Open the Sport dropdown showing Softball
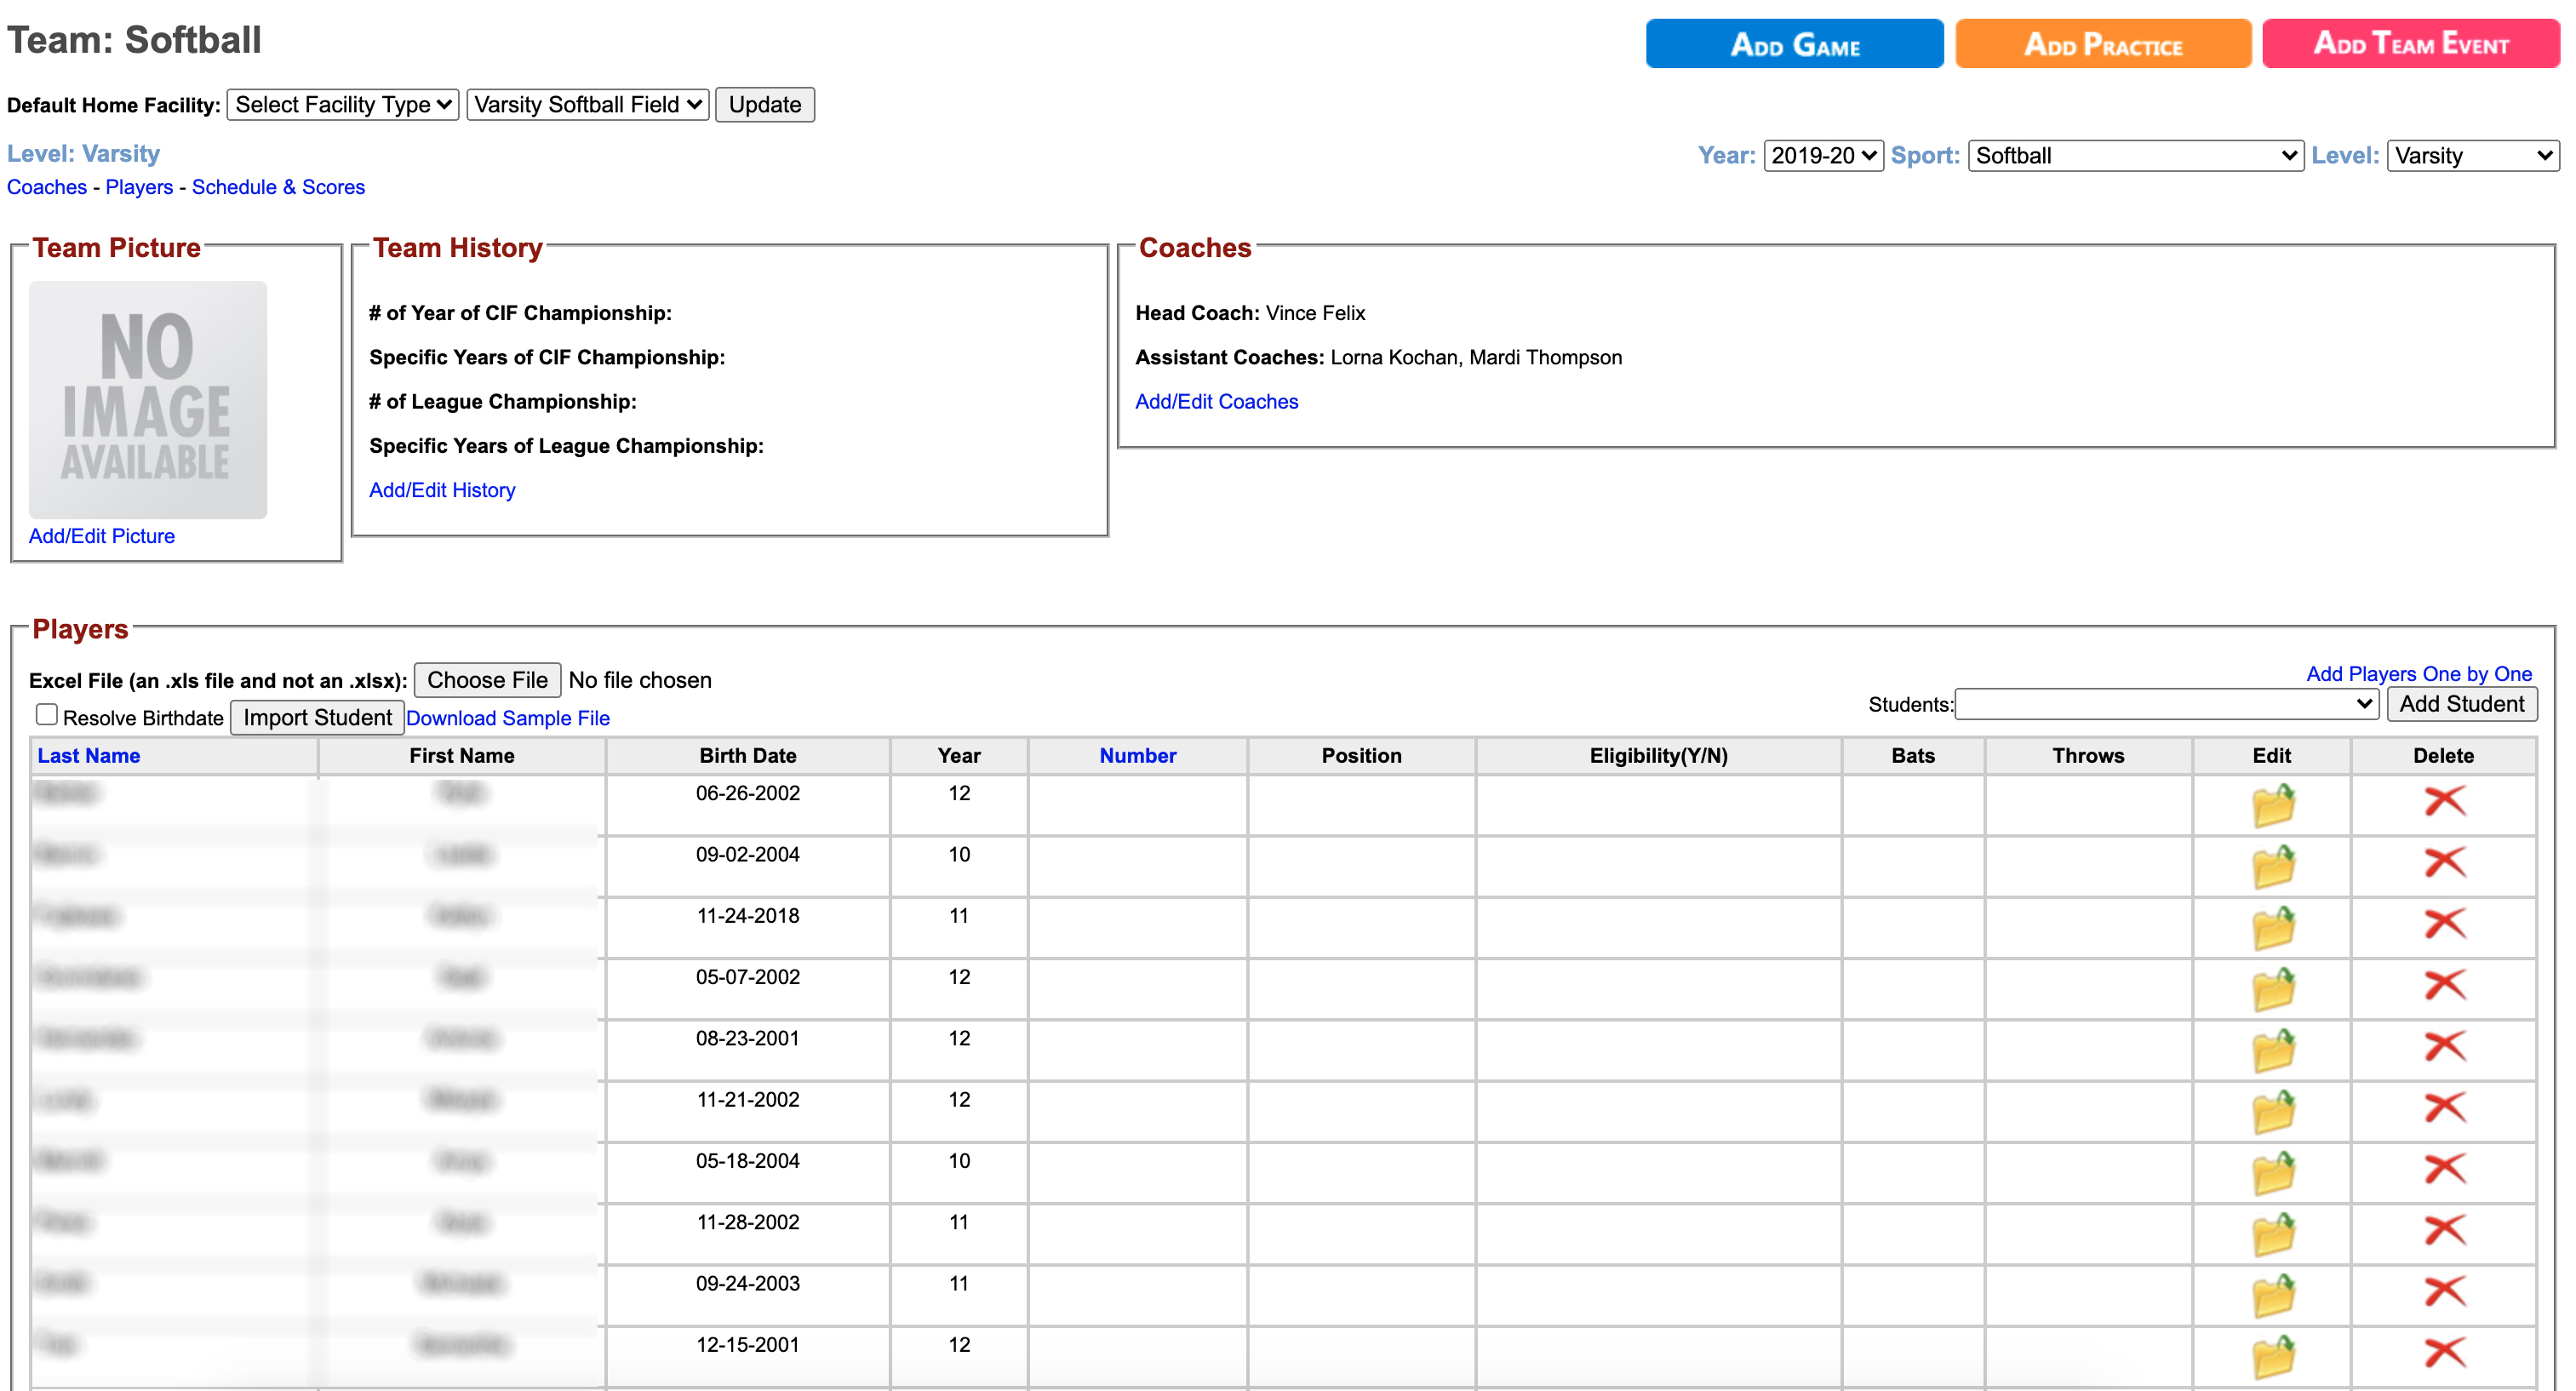The height and width of the screenshot is (1391, 2576). 2135,155
